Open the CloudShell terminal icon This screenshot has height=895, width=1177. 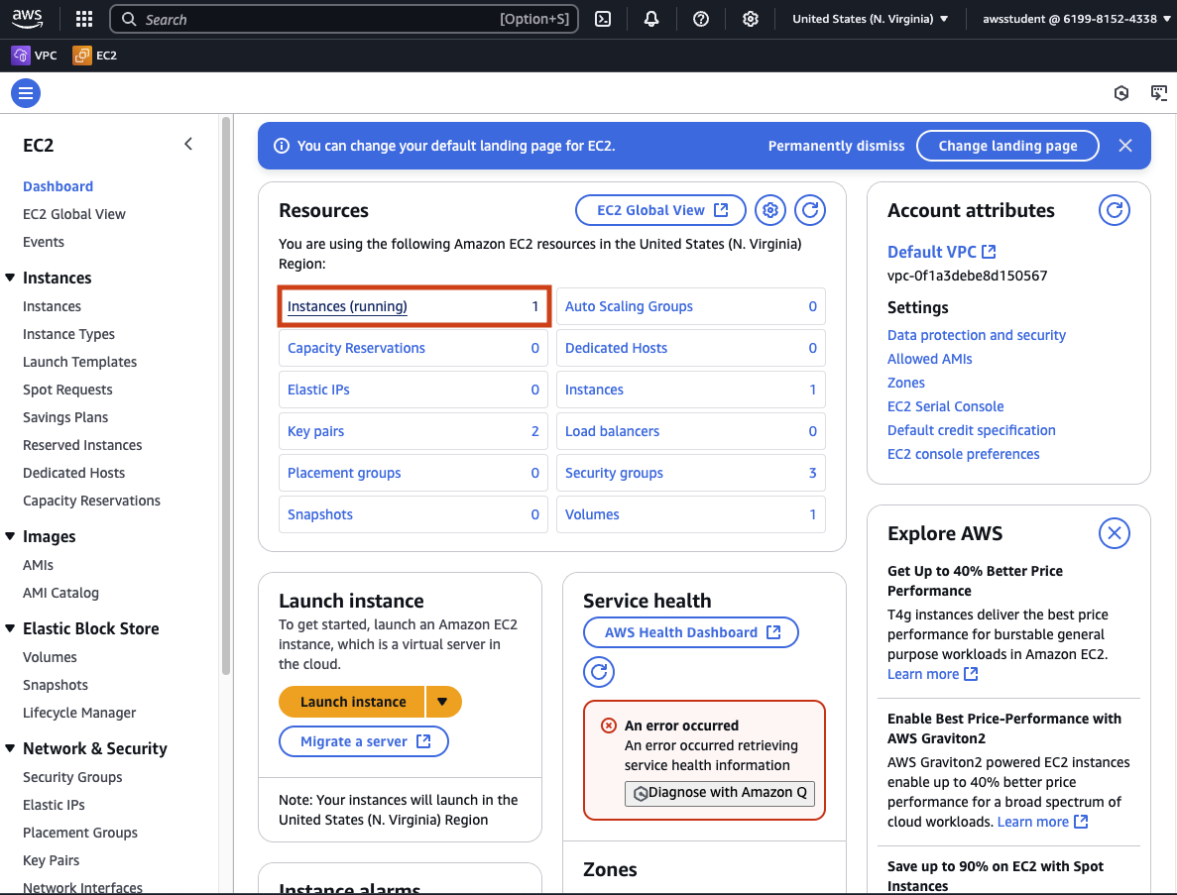603,19
